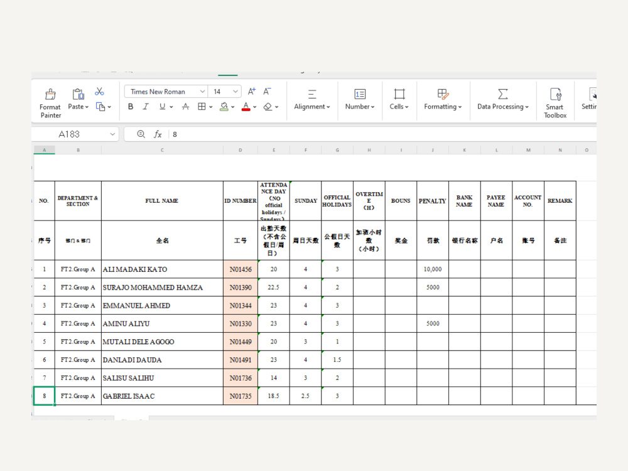Click the FULL NAME header cell
The width and height of the screenshot is (628, 471).
point(162,201)
